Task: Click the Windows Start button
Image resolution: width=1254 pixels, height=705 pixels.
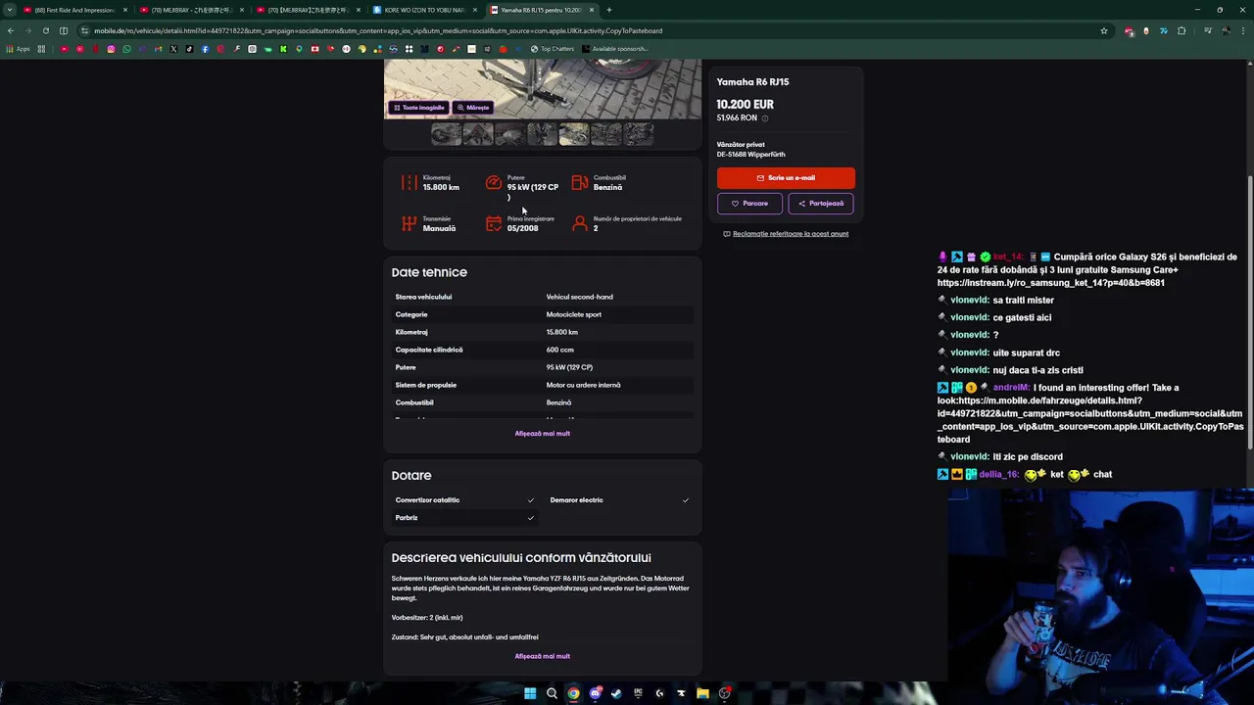Action: pyautogui.click(x=530, y=693)
